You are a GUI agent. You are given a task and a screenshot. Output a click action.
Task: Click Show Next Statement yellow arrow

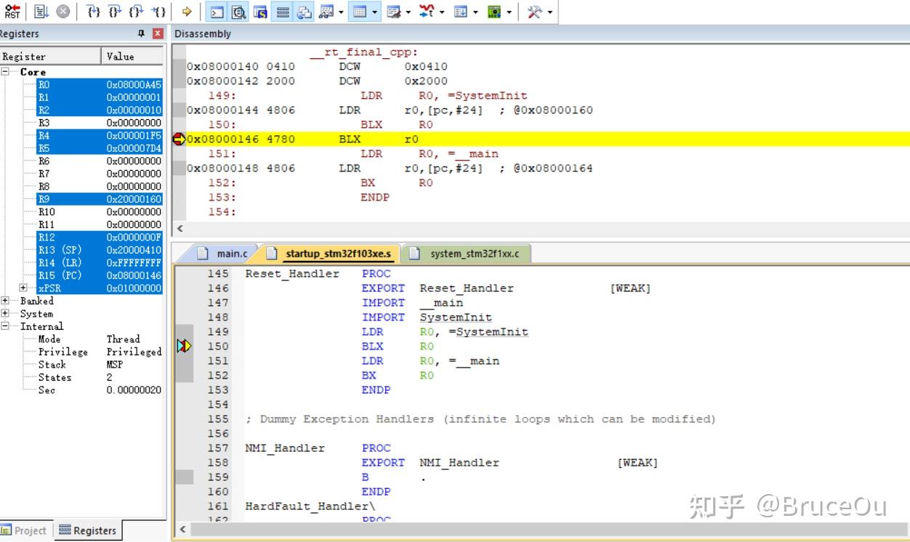[x=187, y=12]
